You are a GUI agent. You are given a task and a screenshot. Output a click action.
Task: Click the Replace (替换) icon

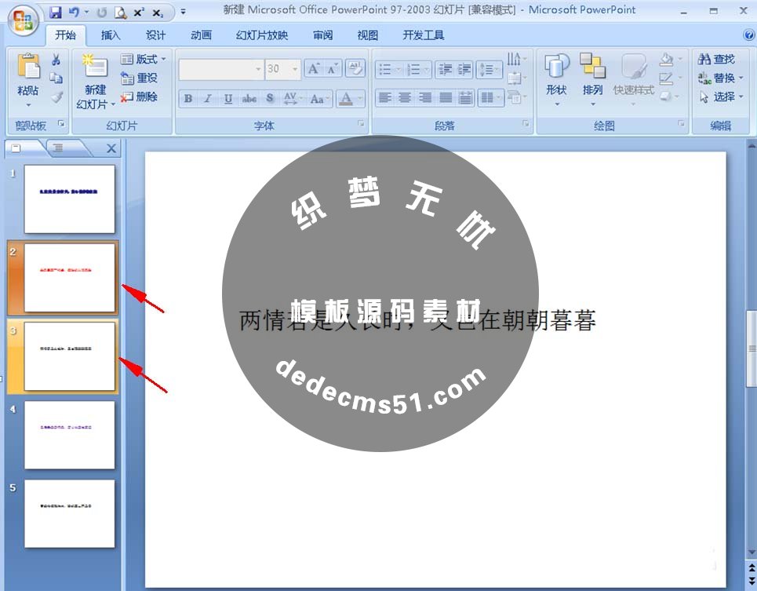(x=714, y=77)
